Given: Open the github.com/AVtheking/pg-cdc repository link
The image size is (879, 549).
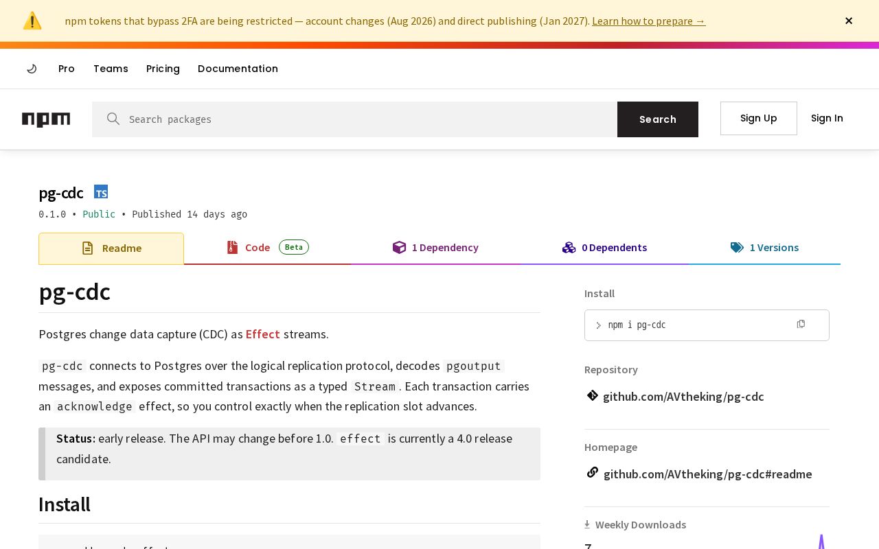Looking at the screenshot, I should click(683, 397).
